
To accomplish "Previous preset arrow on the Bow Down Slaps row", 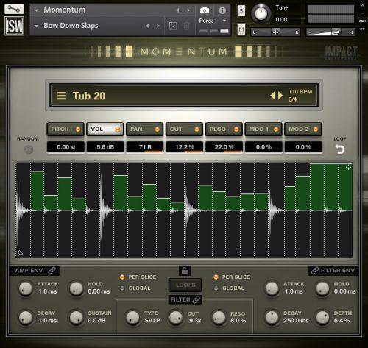I will point(147,26).
